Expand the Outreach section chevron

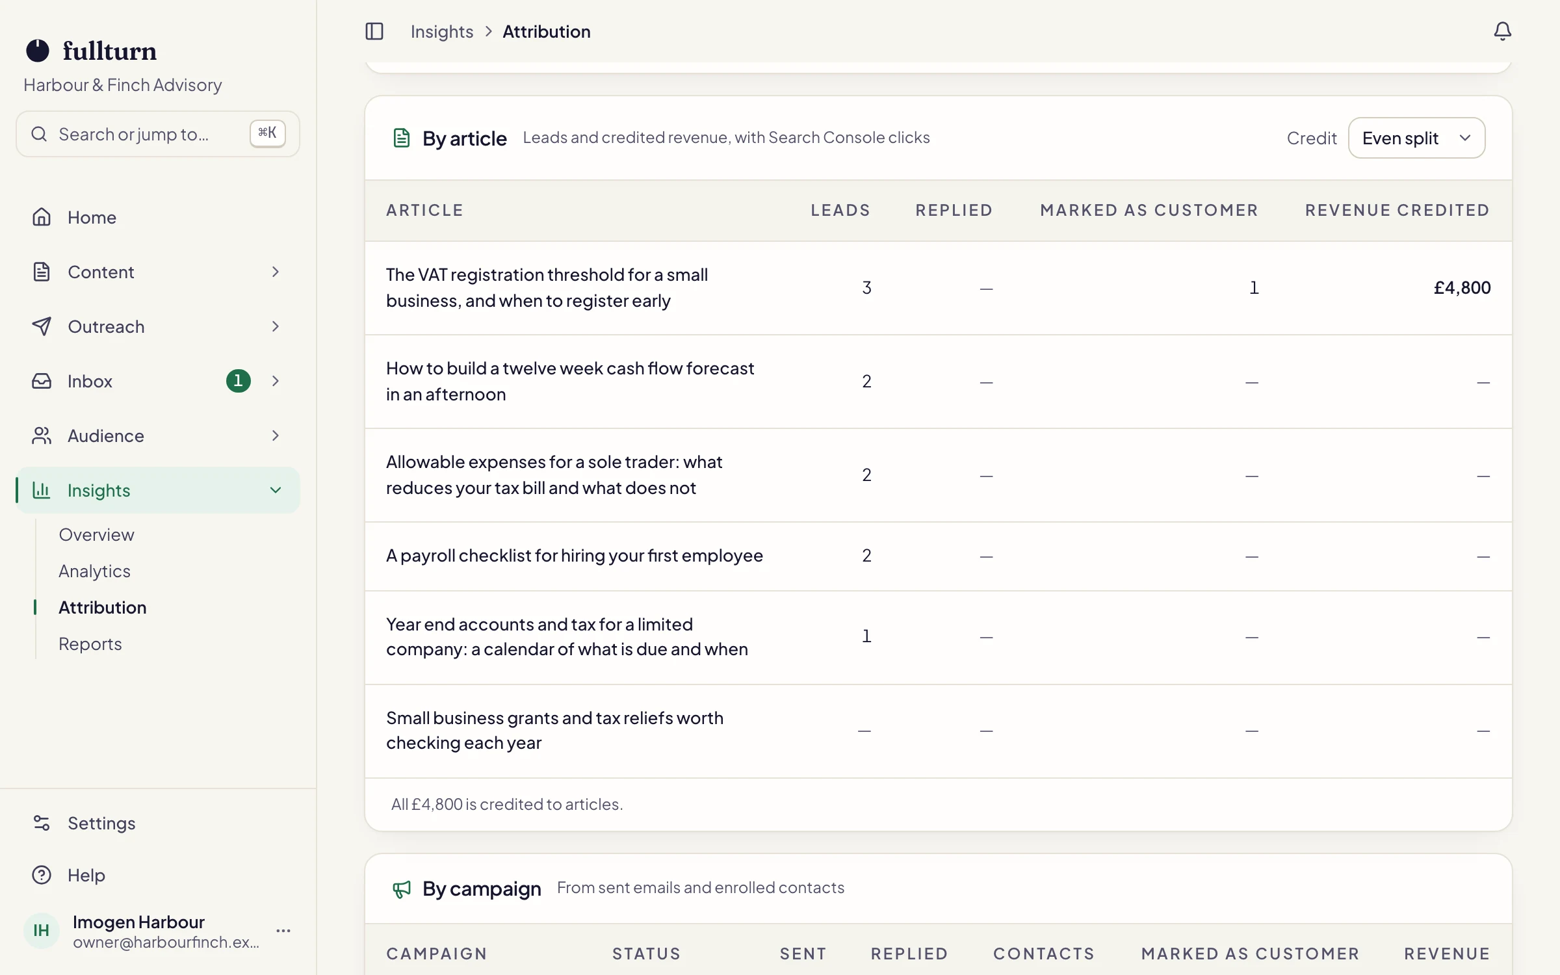(276, 326)
